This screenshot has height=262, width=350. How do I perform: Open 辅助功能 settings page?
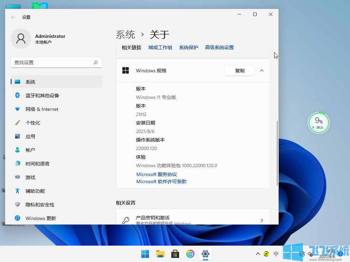36,191
